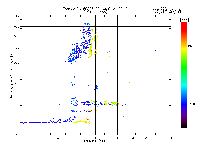201x150 pixels.
Task: Click the plot title 'Tromsø 20160506 22:26:00-22:27:43'
Action: [x=95, y=9]
